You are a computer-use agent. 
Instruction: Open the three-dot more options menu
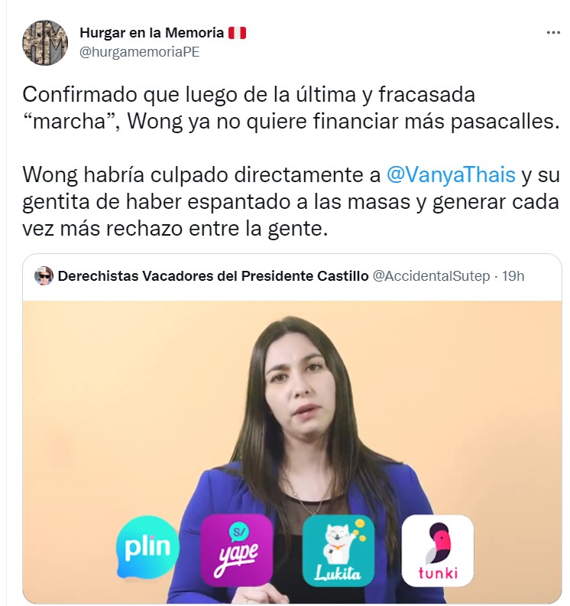(553, 33)
